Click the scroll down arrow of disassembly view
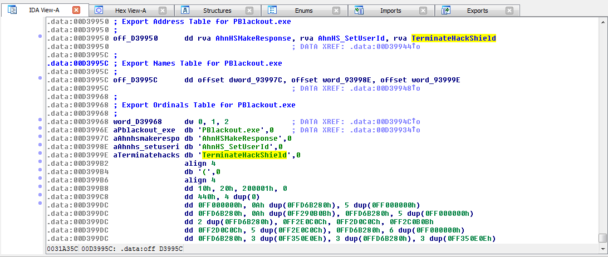Image resolution: width=608 pixels, height=257 pixels. click(x=602, y=249)
